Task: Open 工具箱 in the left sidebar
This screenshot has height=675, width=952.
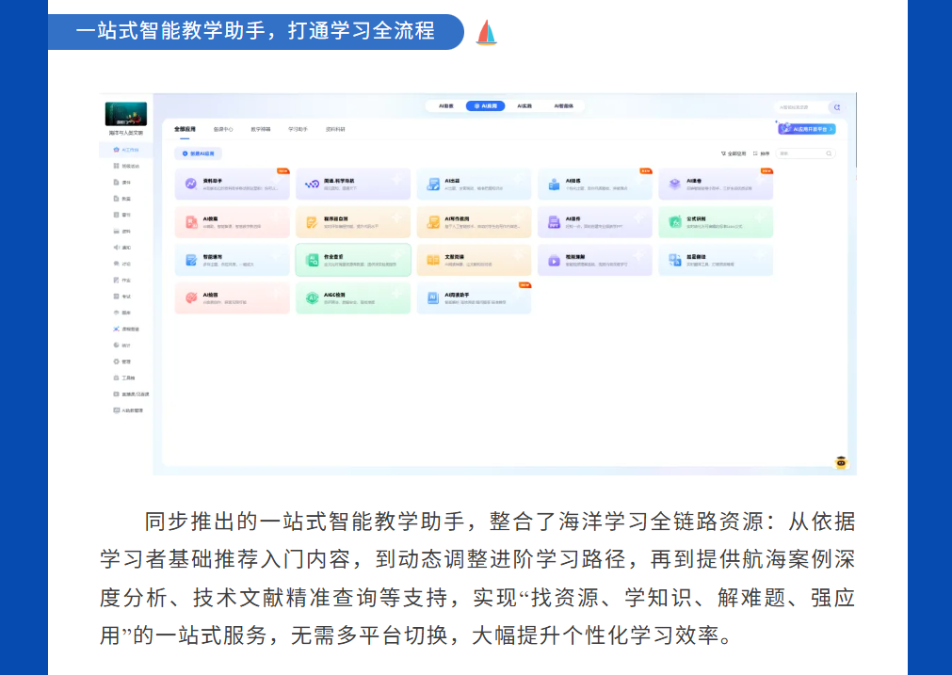Action: coord(124,378)
